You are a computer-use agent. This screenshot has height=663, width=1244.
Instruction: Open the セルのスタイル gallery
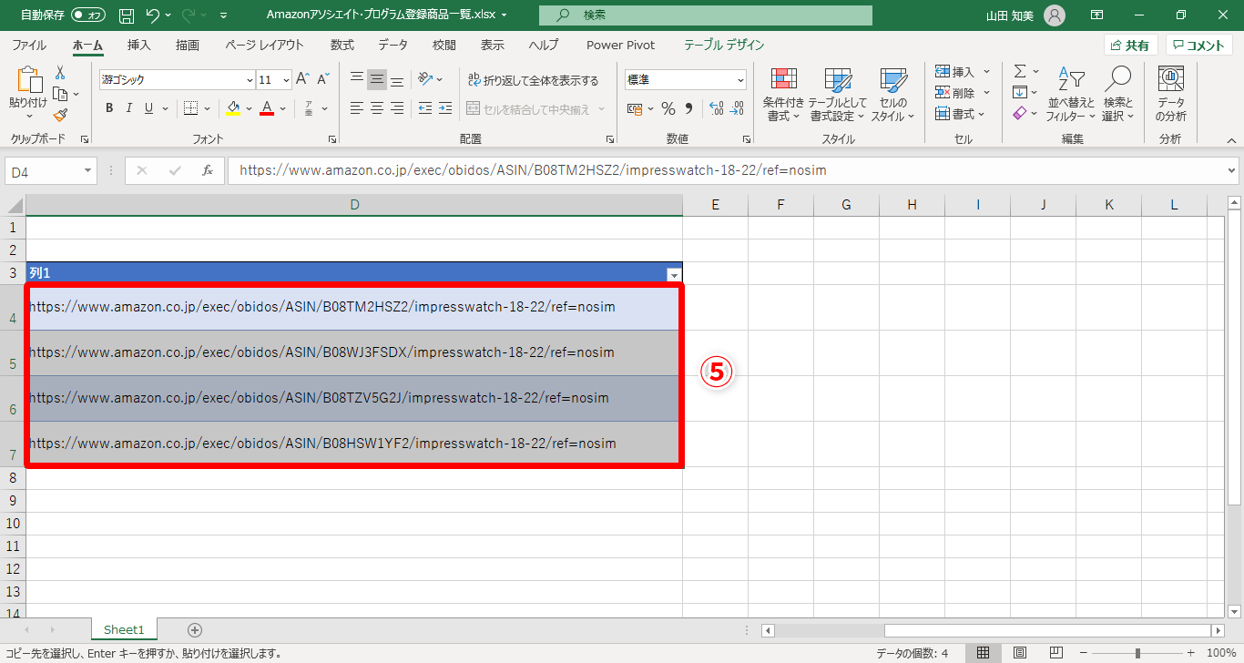click(892, 94)
